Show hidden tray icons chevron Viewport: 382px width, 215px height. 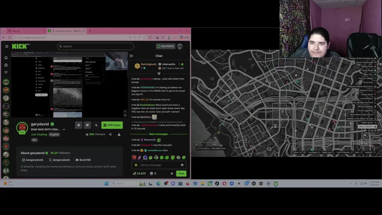pyautogui.click(x=351, y=184)
